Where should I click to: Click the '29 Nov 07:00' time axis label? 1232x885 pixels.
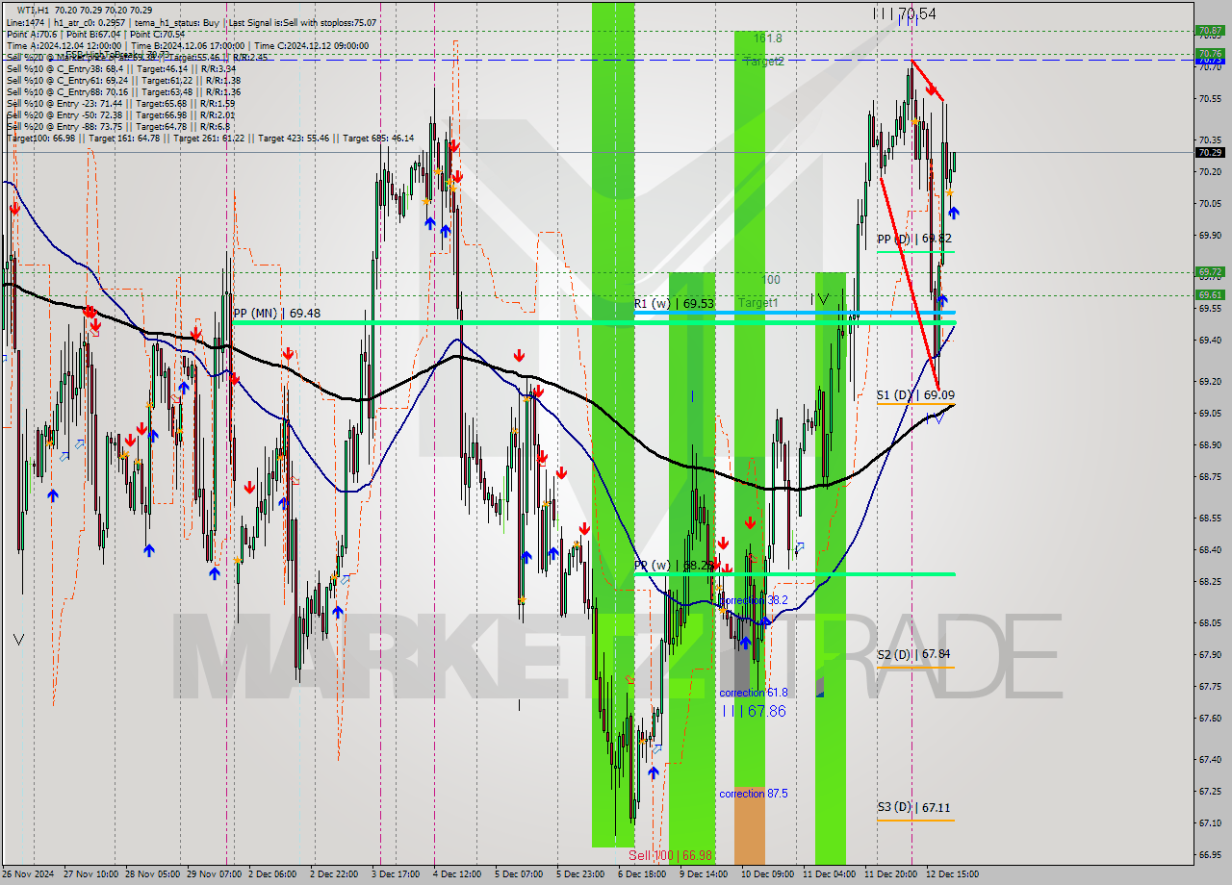[x=215, y=874]
